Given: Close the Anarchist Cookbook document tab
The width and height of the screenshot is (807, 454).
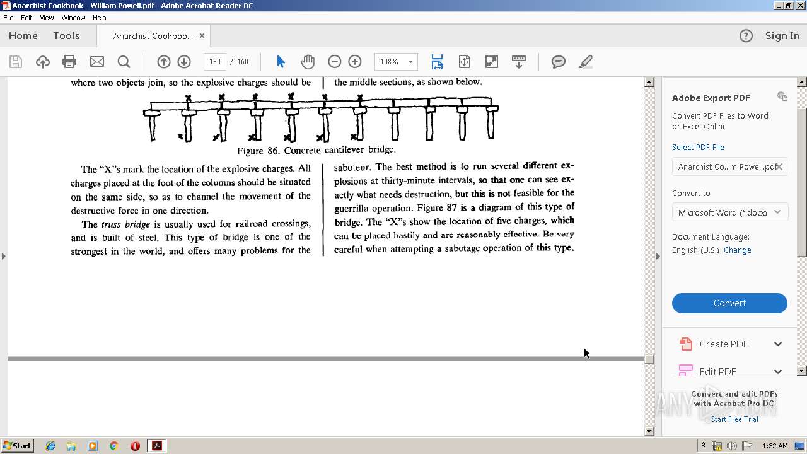Looking at the screenshot, I should 202,36.
